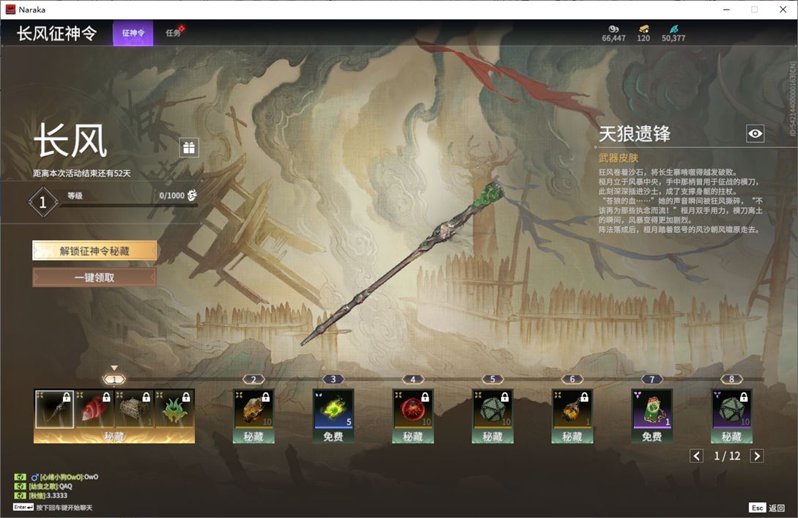Click level marker 8 on the track
This screenshot has width=798, height=518.
click(731, 379)
